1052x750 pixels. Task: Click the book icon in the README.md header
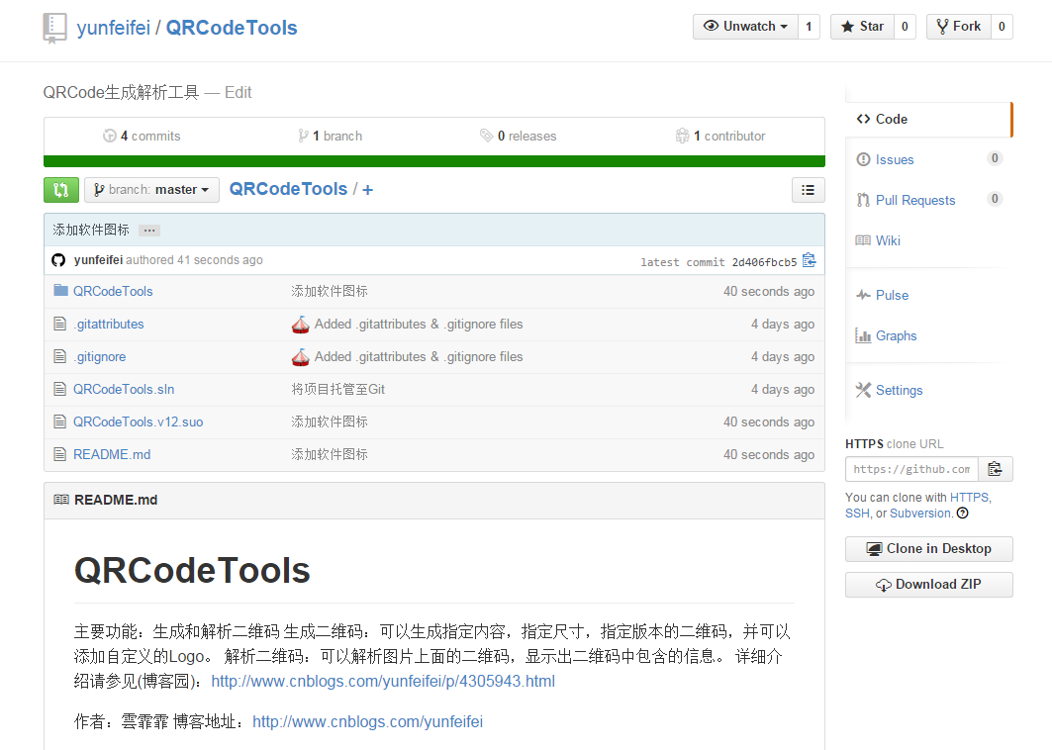tap(61, 500)
